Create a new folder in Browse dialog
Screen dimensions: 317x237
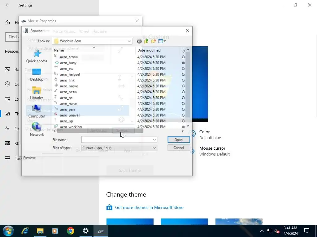(x=154, y=41)
